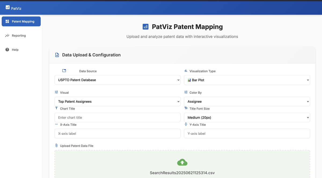322x178 pixels.
Task: Click the Upload Patent Data File label
Action: (x=77, y=146)
